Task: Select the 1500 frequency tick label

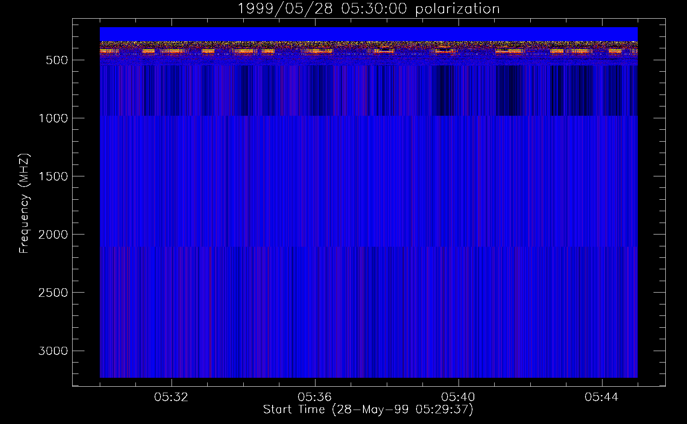Action: click(53, 176)
